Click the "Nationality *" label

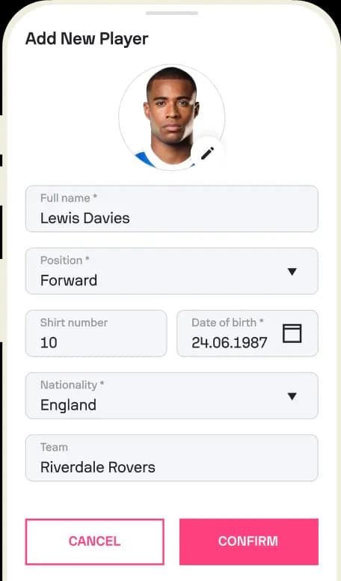pyautogui.click(x=73, y=385)
